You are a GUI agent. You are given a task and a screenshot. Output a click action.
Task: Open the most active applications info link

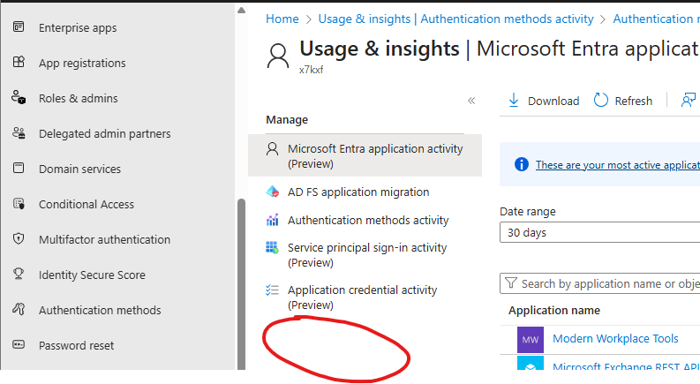click(617, 165)
